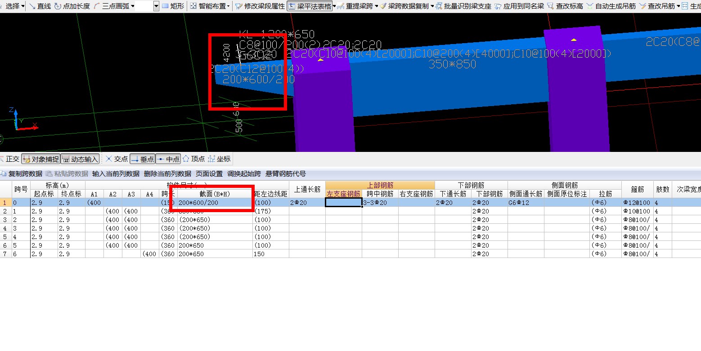Toggle 中点 midpoint snap
The width and height of the screenshot is (701, 351).
pyautogui.click(x=168, y=159)
